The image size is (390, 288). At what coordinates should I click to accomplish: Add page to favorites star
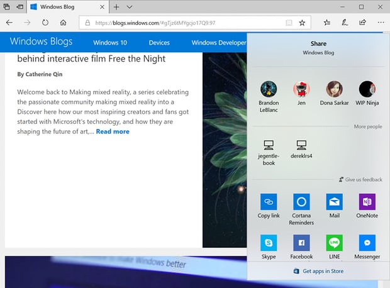point(302,23)
